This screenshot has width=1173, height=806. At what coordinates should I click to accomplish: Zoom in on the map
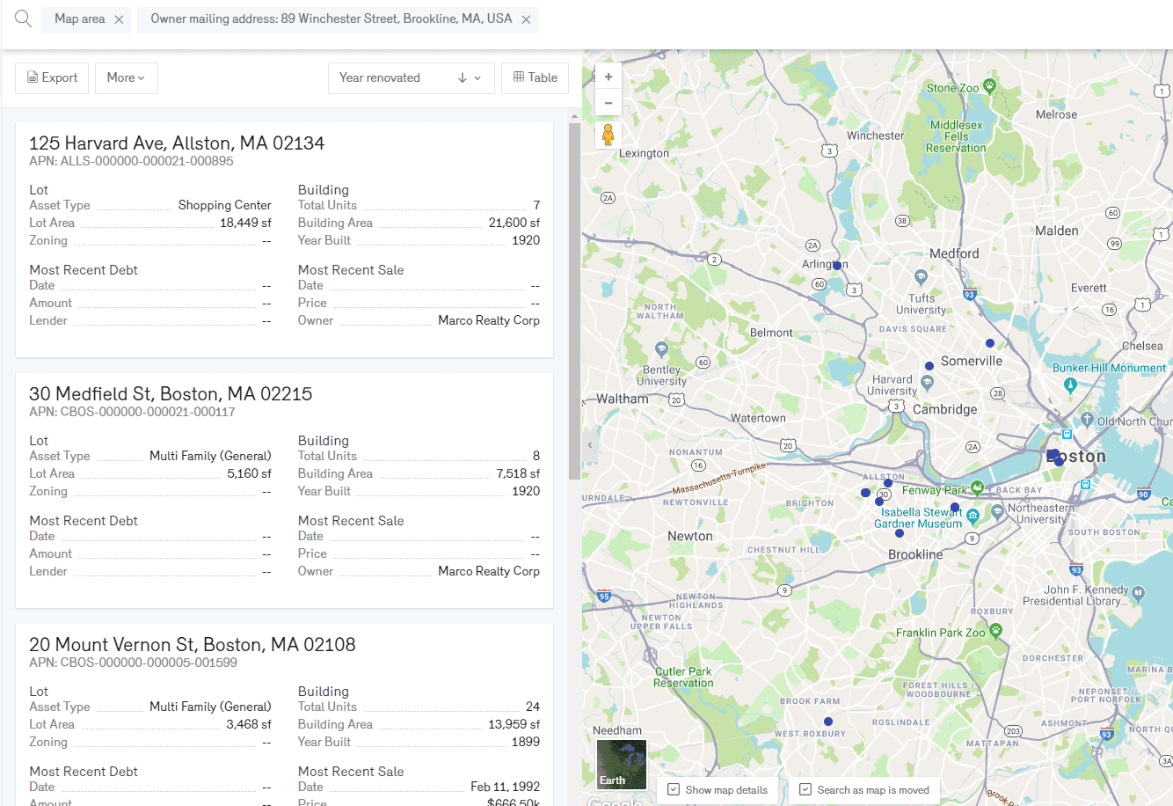tap(608, 77)
